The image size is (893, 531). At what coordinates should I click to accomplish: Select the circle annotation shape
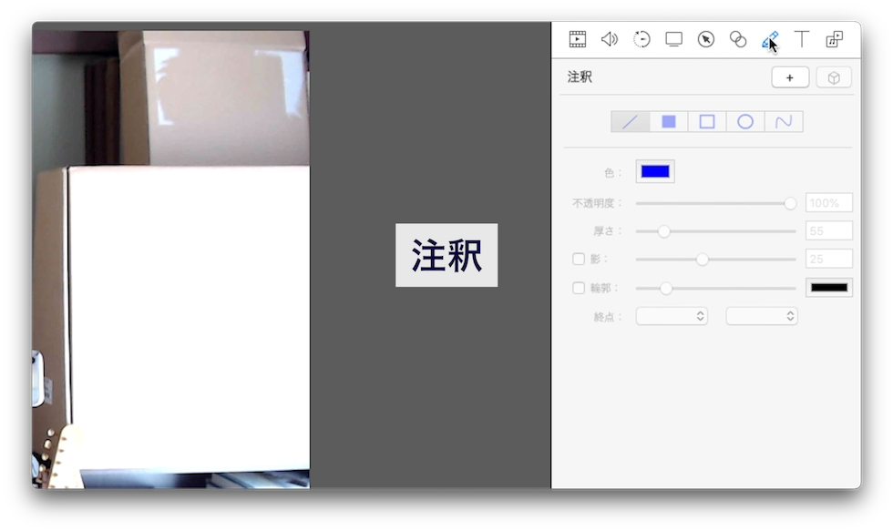tap(745, 121)
